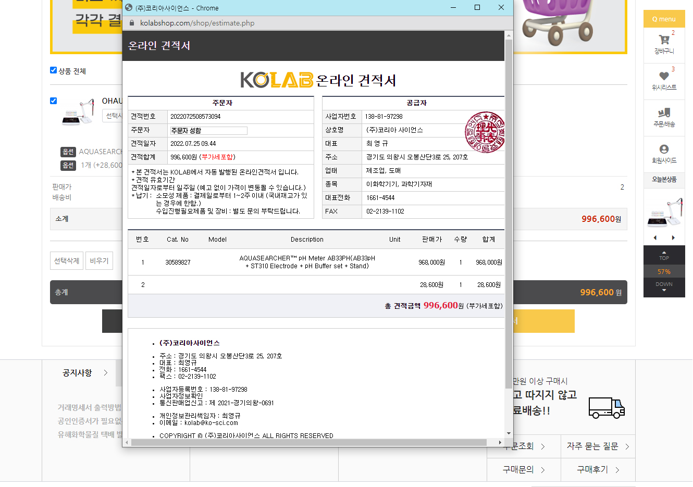Image resolution: width=693 pixels, height=487 pixels.
Task: Click the 28,600원 price in row 2
Action: click(431, 285)
